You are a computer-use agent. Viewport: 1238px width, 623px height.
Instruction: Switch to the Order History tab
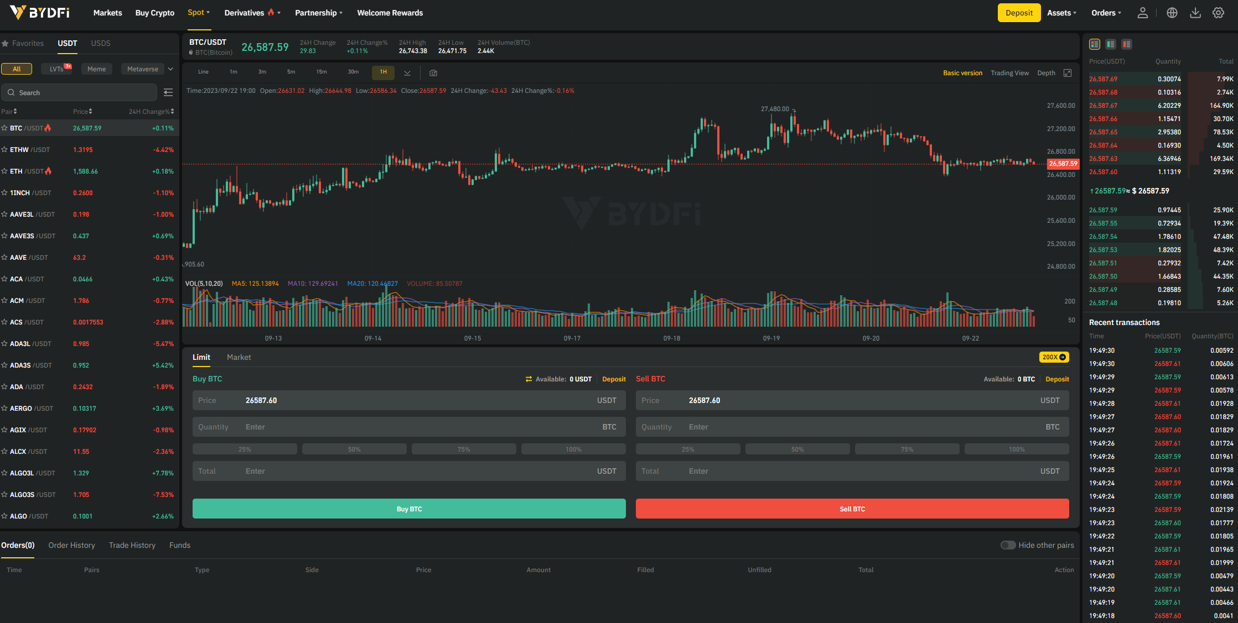tap(71, 545)
